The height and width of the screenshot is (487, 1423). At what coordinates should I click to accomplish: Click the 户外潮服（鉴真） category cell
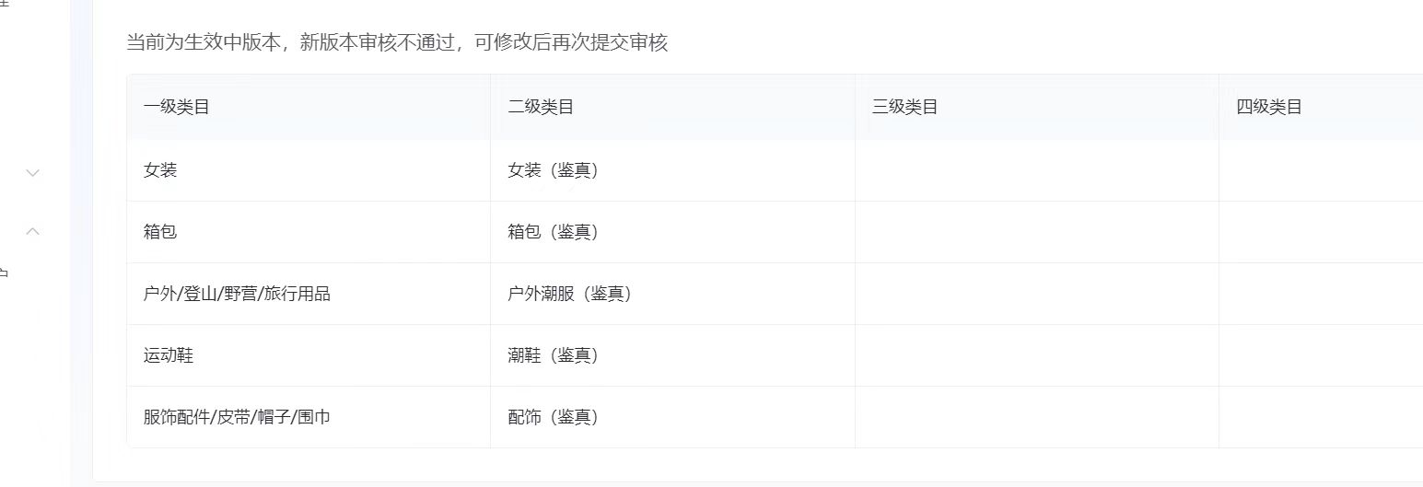[569, 294]
